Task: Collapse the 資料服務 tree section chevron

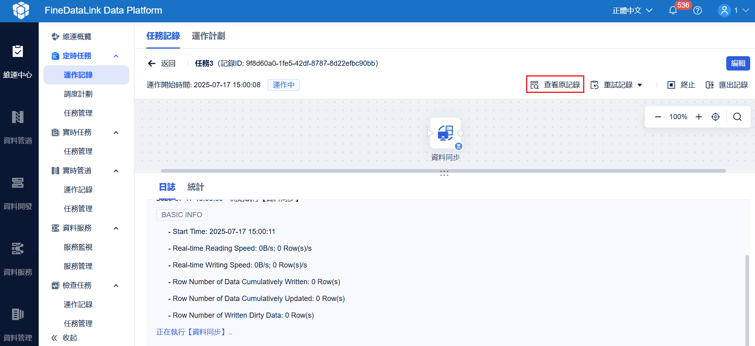Action: coord(116,228)
